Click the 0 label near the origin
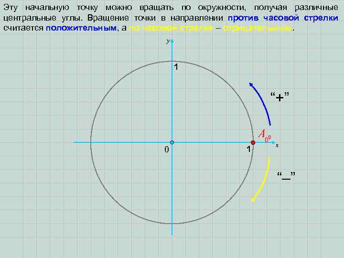344x258 pixels. (x=167, y=150)
